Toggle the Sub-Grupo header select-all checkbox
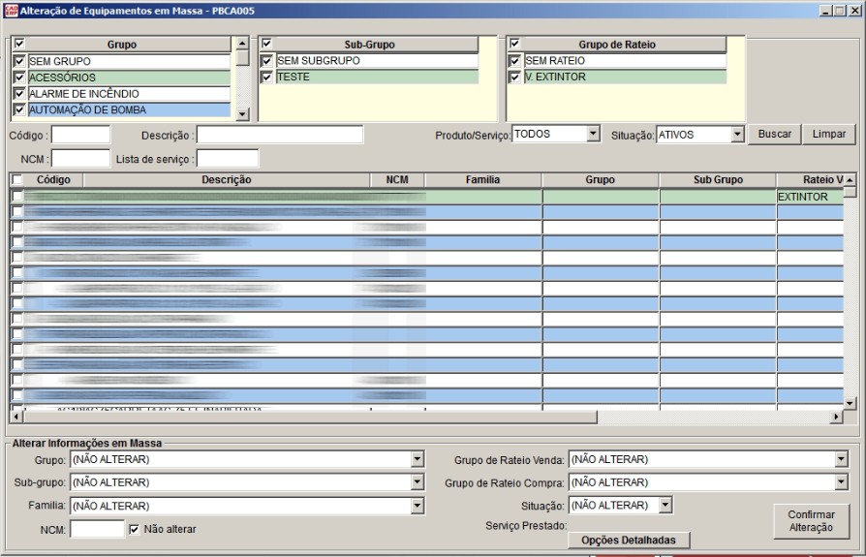The height and width of the screenshot is (557, 866). [266, 44]
